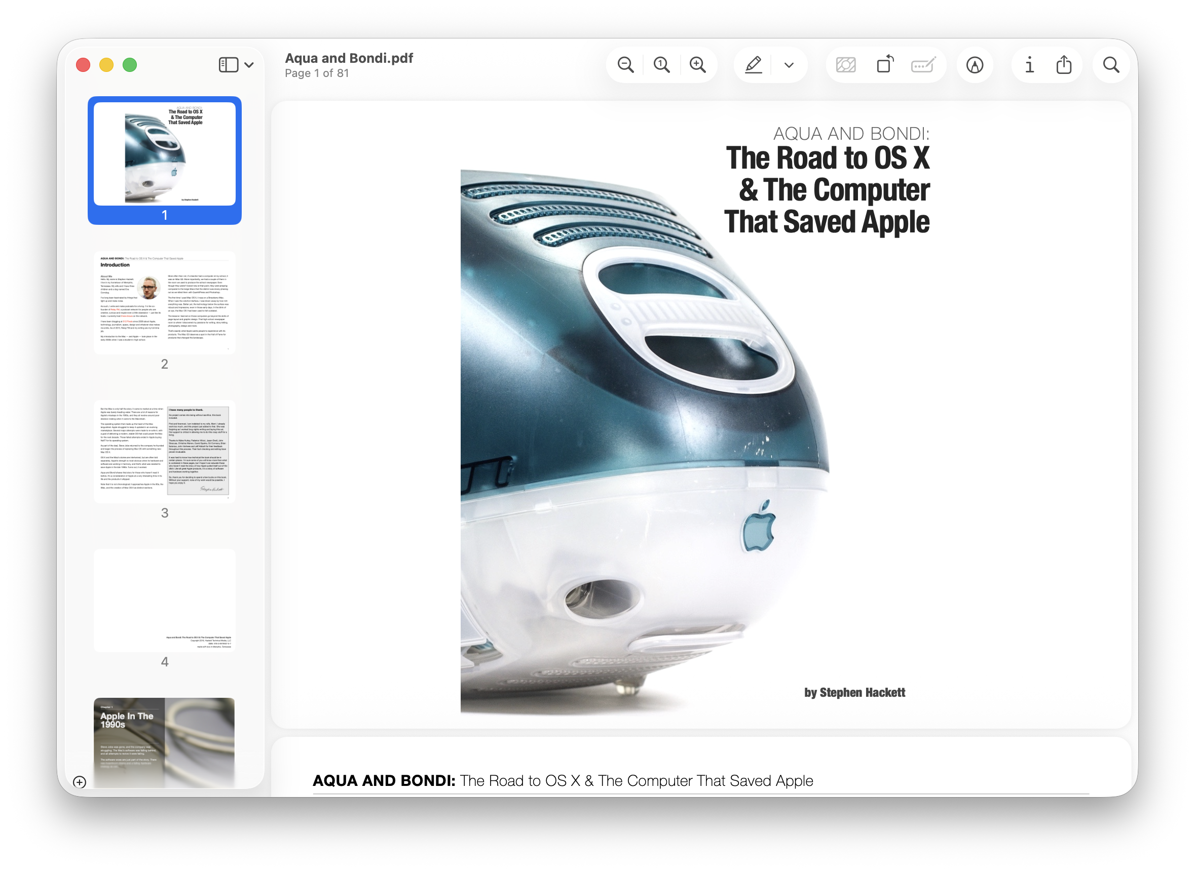
Task: Rotate the page with rotate icon
Action: (885, 65)
